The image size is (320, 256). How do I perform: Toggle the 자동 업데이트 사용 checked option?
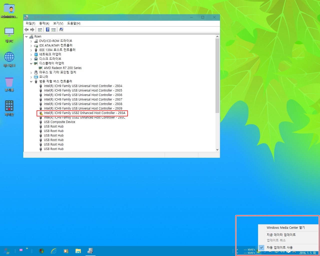point(288,247)
